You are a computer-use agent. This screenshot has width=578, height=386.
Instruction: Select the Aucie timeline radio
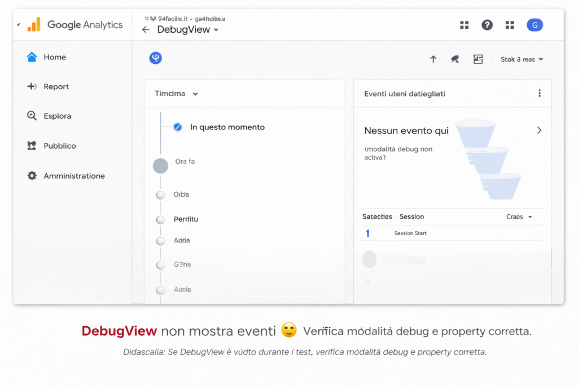tap(160, 290)
